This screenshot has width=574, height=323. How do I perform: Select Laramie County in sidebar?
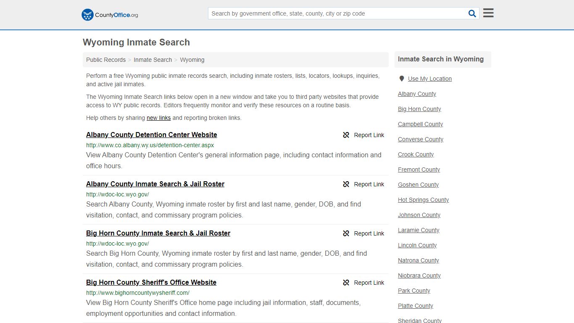(x=419, y=230)
